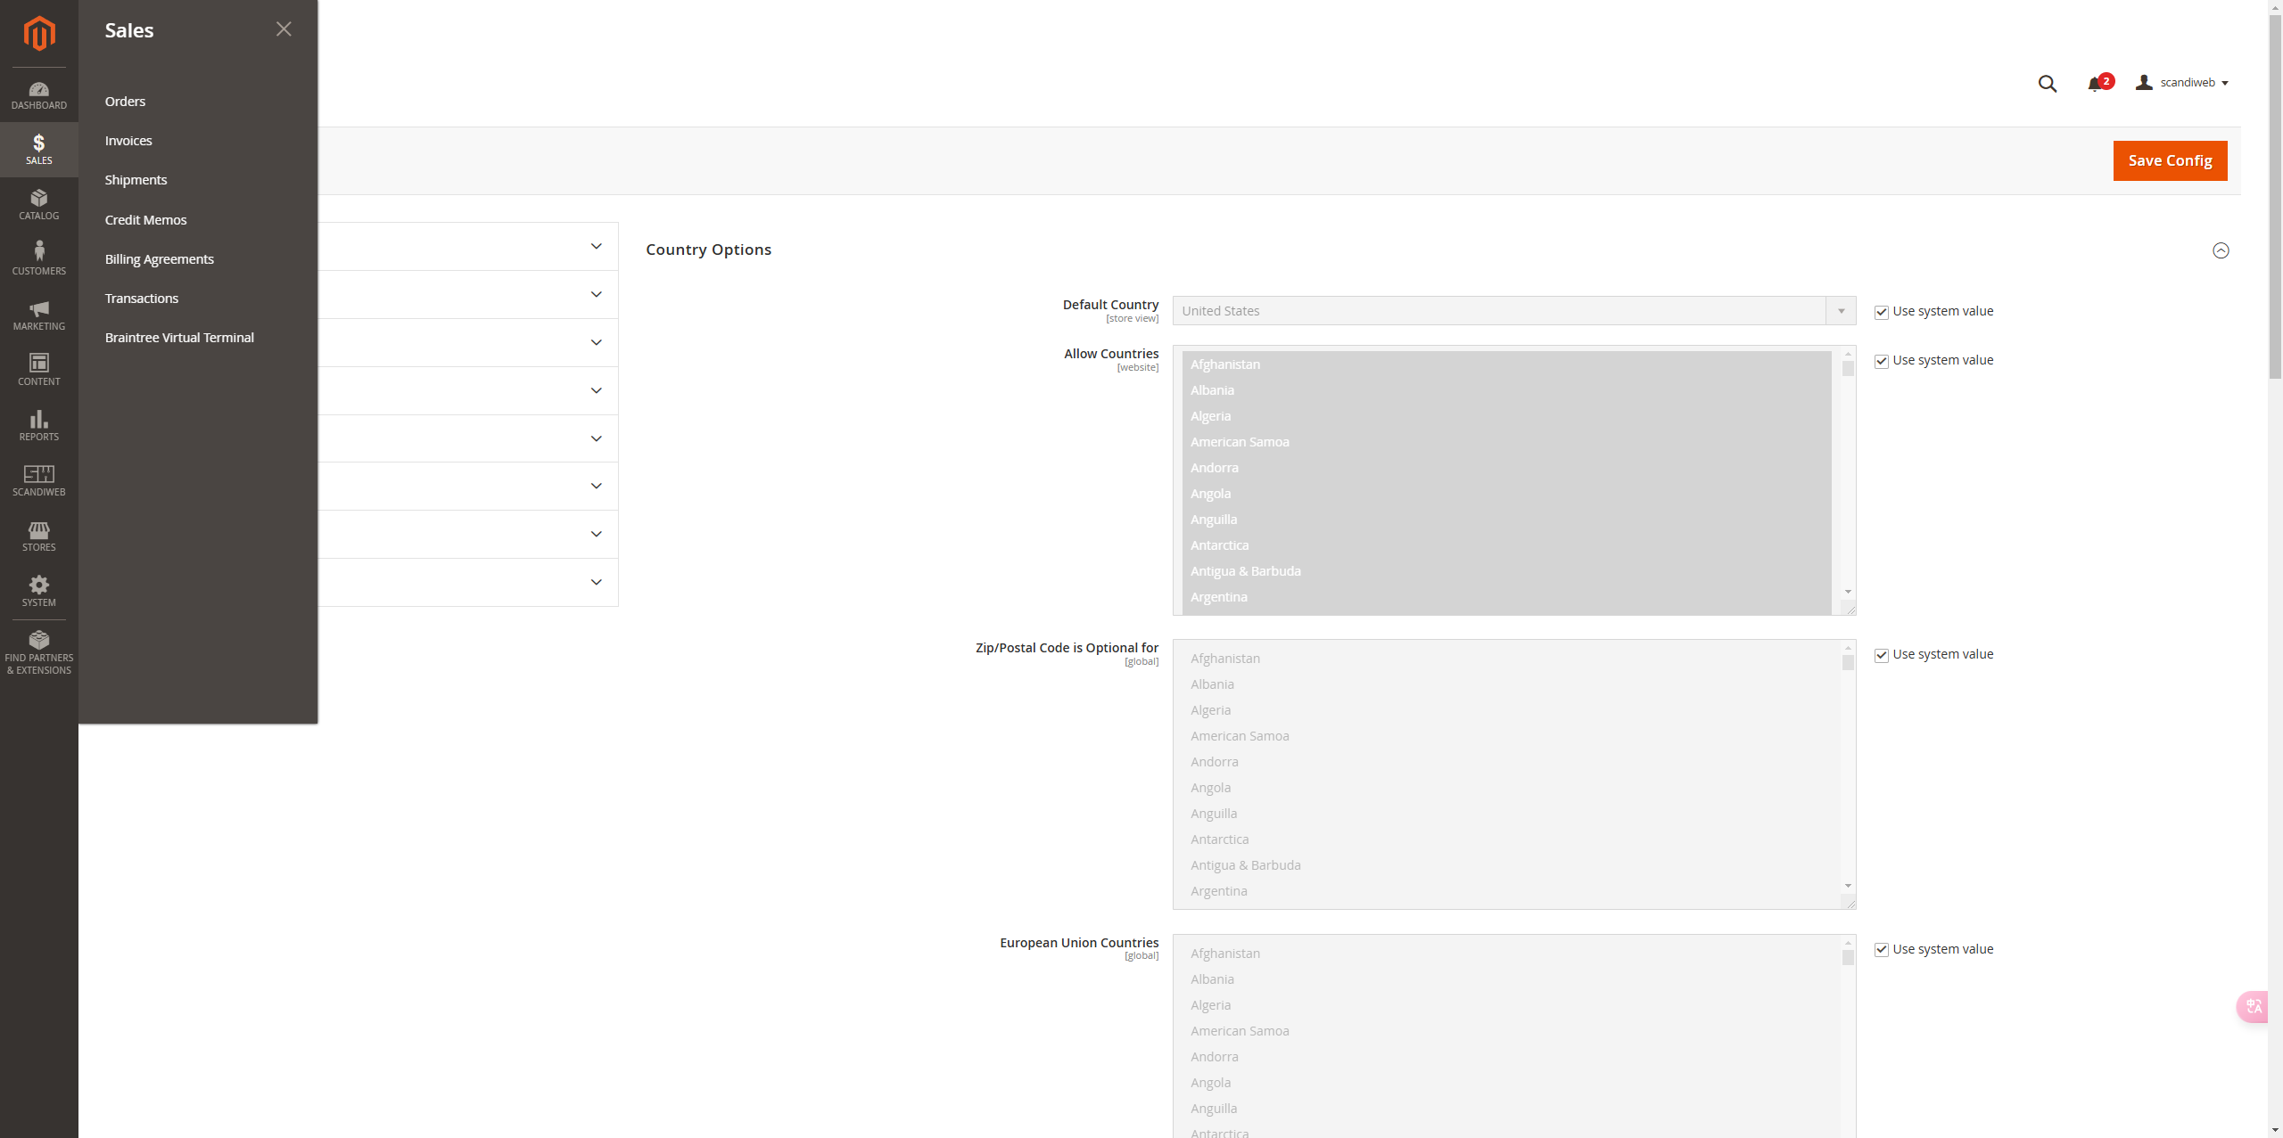
Task: Click the notifications bell icon
Action: click(2095, 84)
